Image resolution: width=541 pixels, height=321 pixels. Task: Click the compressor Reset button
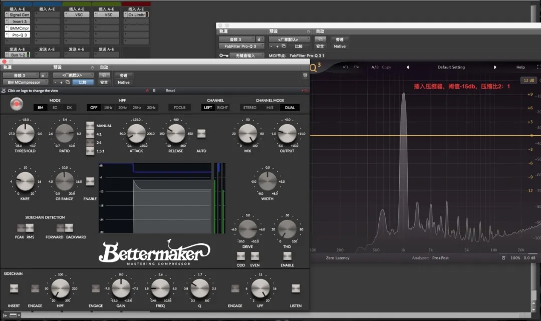click(x=170, y=90)
